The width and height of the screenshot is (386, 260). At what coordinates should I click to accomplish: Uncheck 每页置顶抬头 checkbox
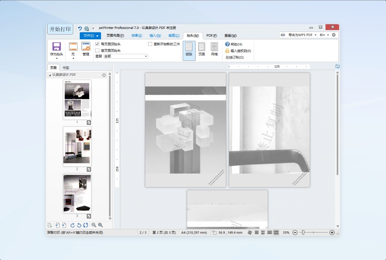tap(98, 44)
